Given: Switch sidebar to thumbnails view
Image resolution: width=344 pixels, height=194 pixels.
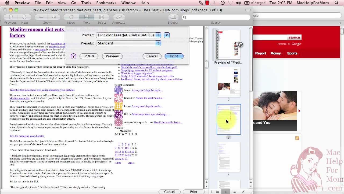Looking at the screenshot, I should [226, 192].
